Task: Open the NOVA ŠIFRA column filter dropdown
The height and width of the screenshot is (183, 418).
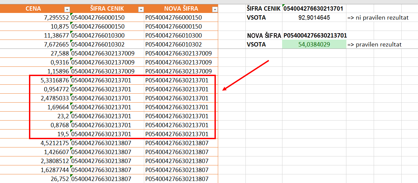Action: click(215, 9)
